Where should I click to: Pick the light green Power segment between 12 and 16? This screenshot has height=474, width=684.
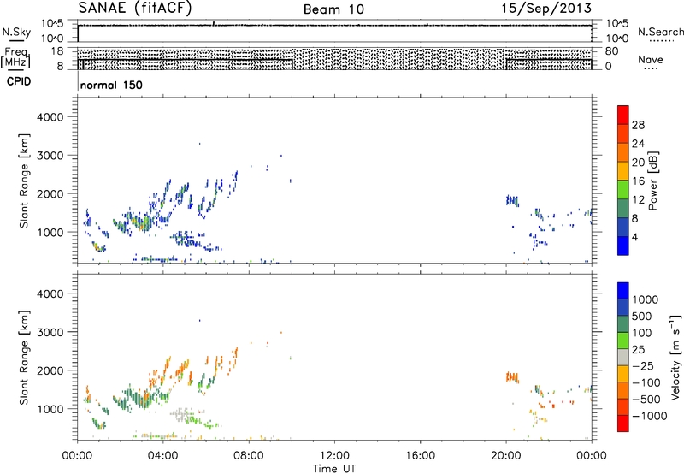(x=623, y=189)
